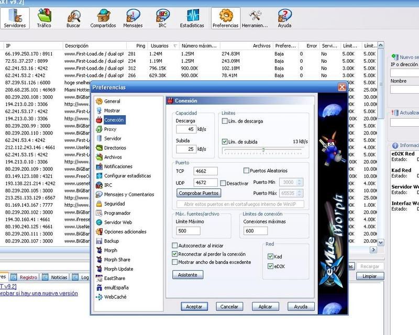Open the Compartidos shared files icon

(103, 18)
